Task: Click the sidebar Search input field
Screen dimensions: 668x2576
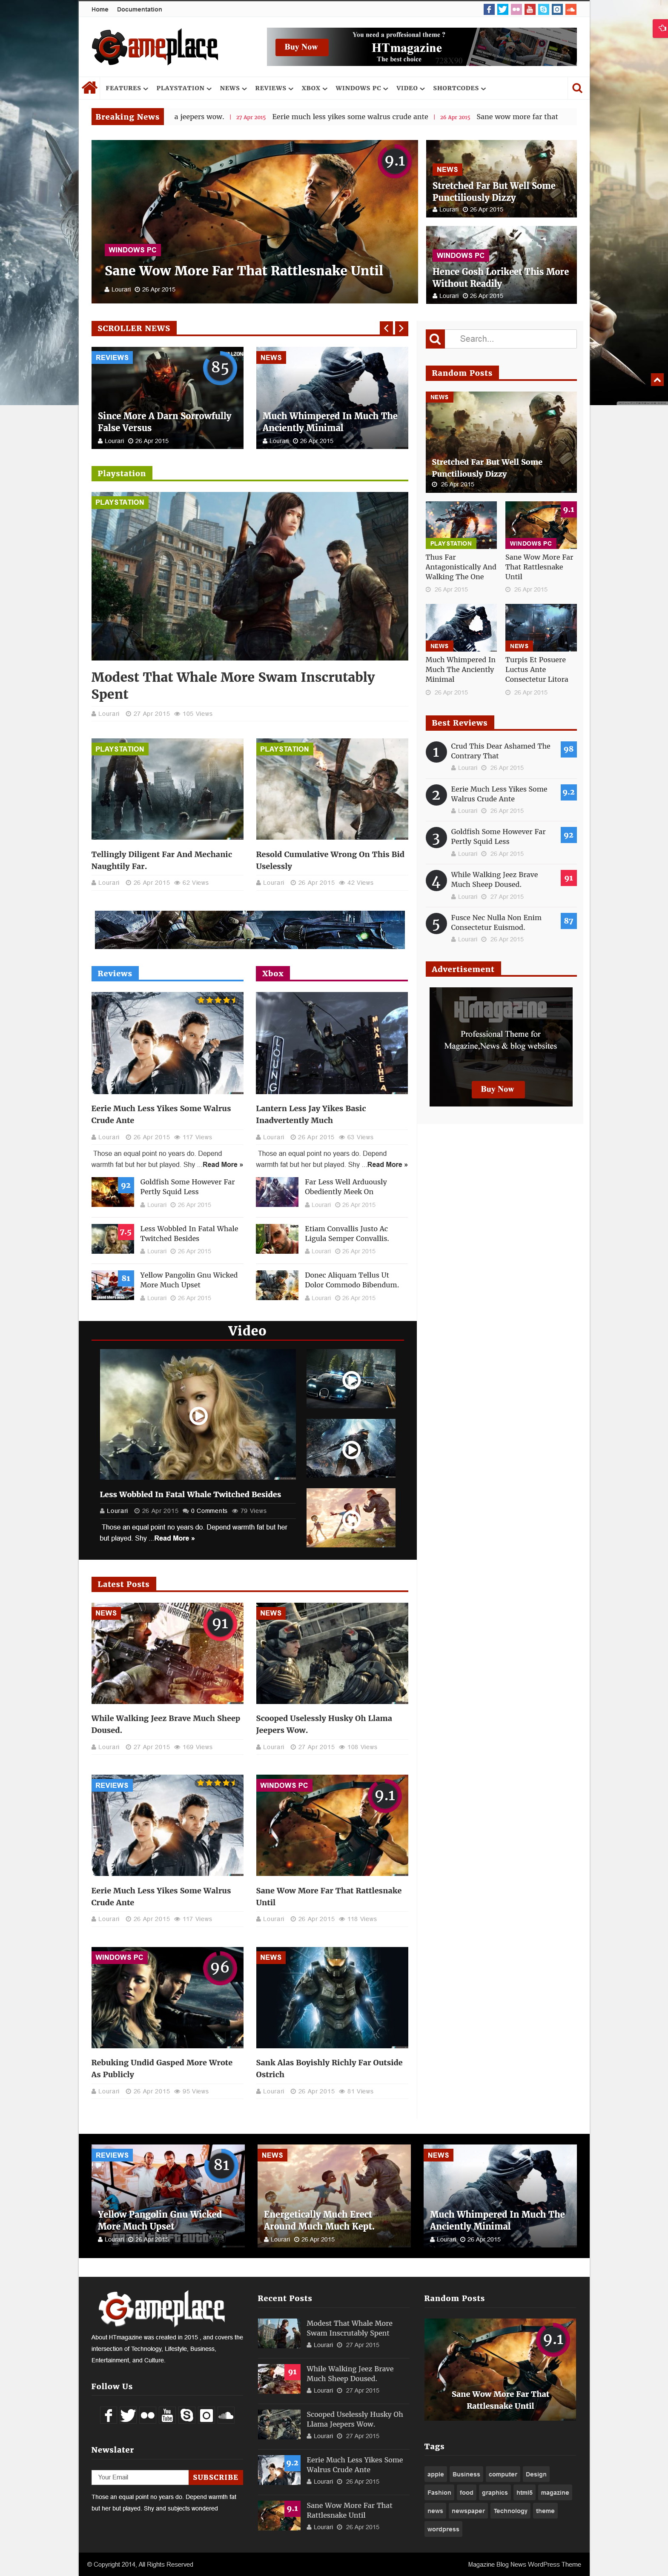Action: (x=511, y=339)
